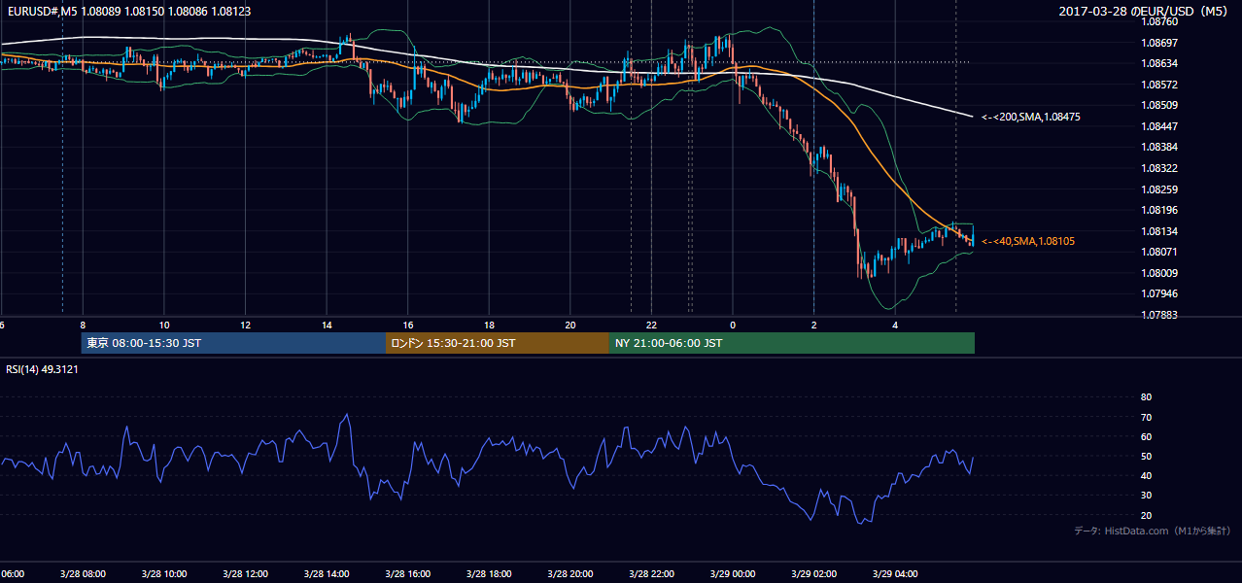Click the bottom time label 3/29 00:00

733,574
